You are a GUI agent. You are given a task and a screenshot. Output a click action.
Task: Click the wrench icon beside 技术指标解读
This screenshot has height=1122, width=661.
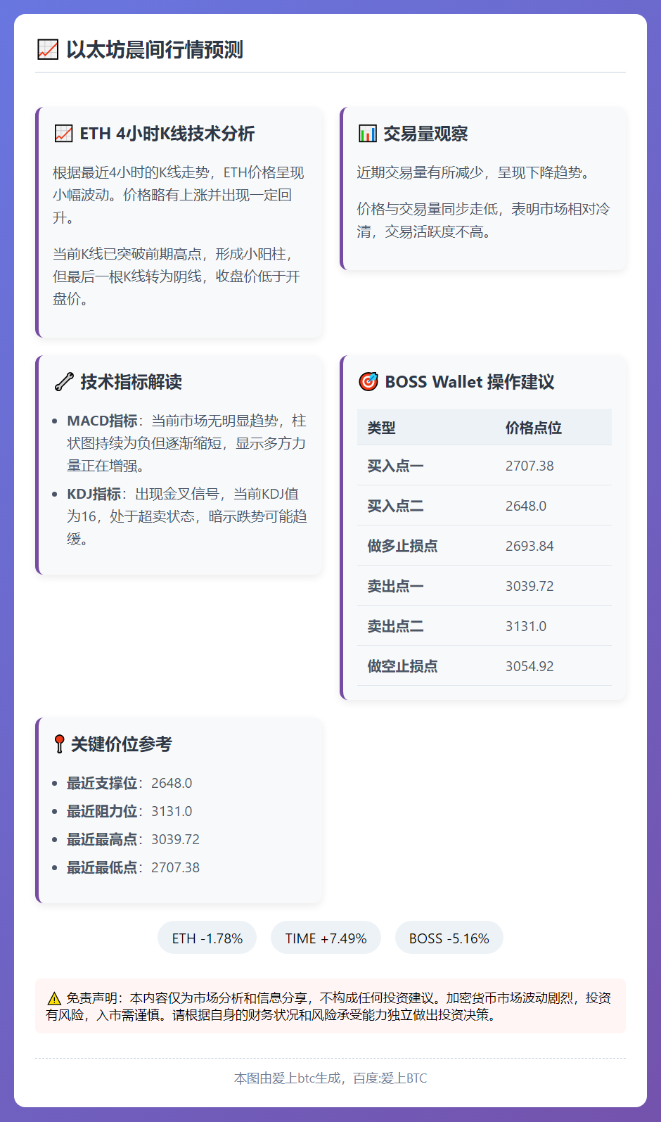(64, 382)
